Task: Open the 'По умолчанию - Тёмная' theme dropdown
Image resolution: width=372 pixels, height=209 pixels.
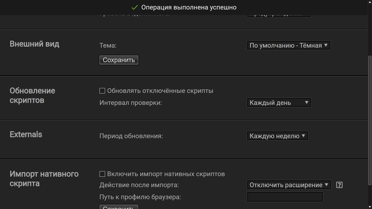Action: coord(288,45)
